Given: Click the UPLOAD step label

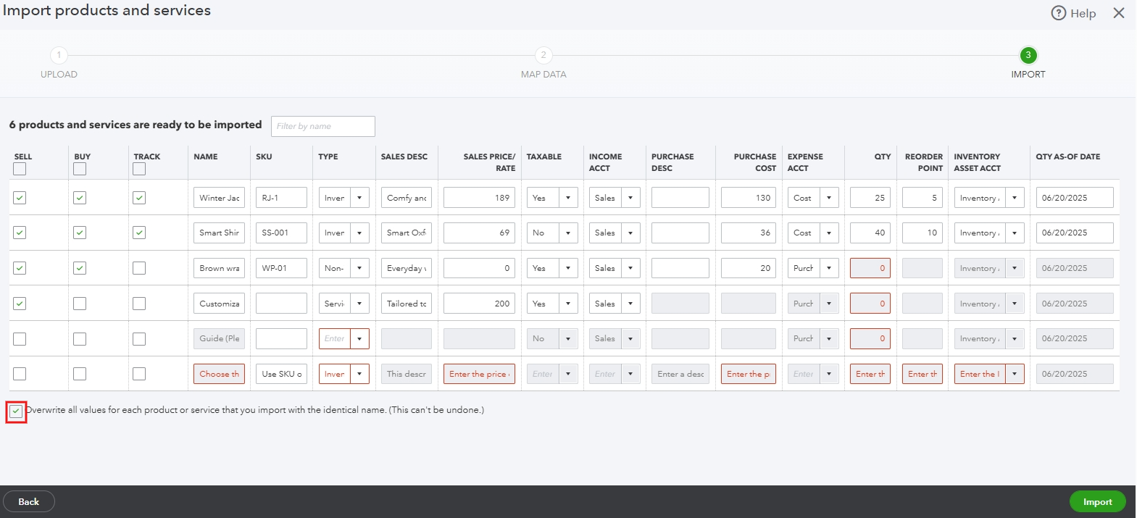Looking at the screenshot, I should click(59, 75).
